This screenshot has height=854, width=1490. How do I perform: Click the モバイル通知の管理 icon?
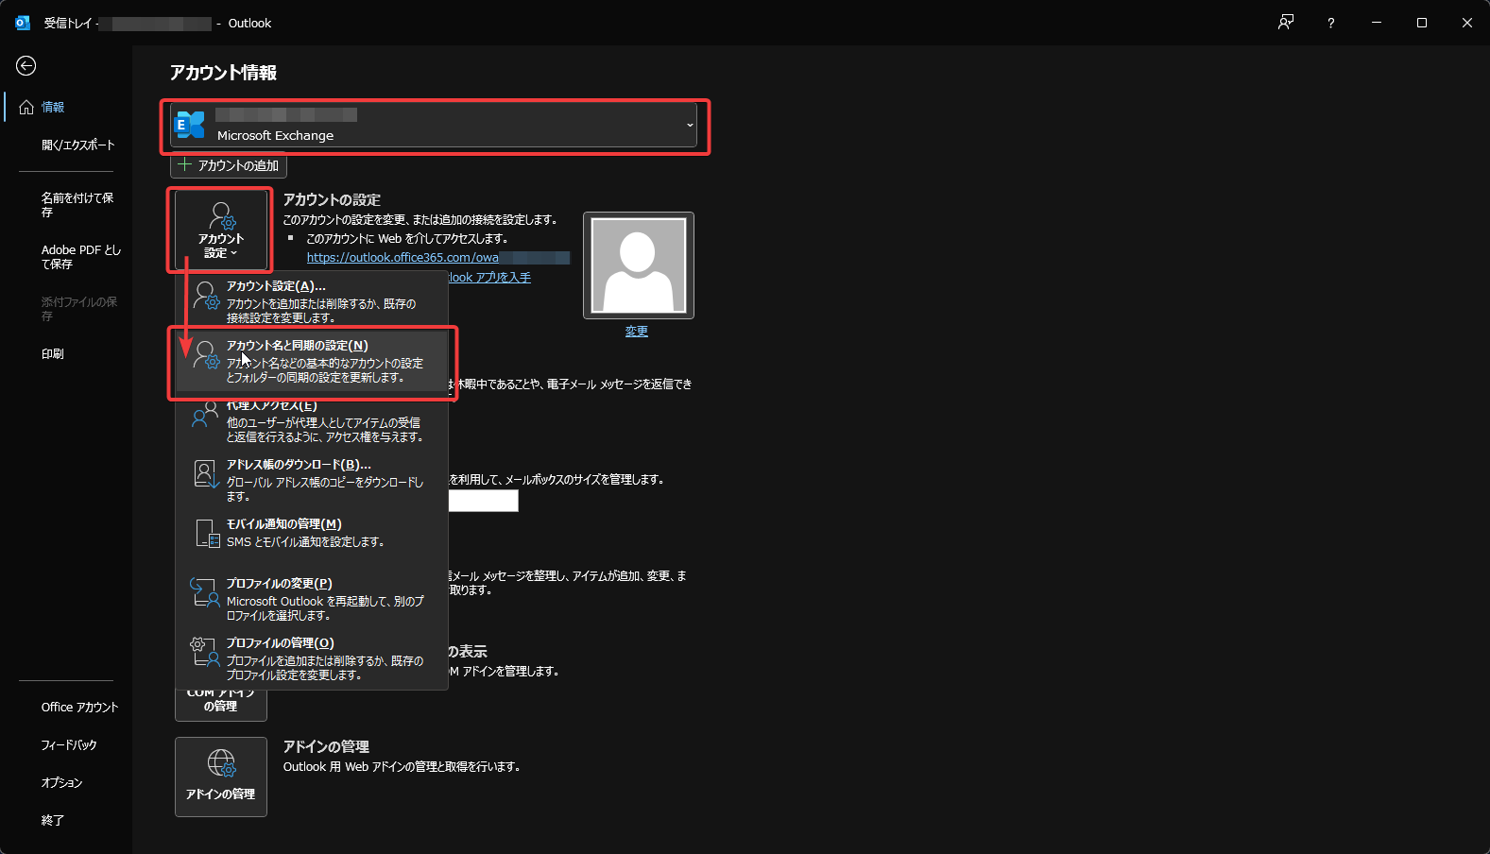click(206, 533)
